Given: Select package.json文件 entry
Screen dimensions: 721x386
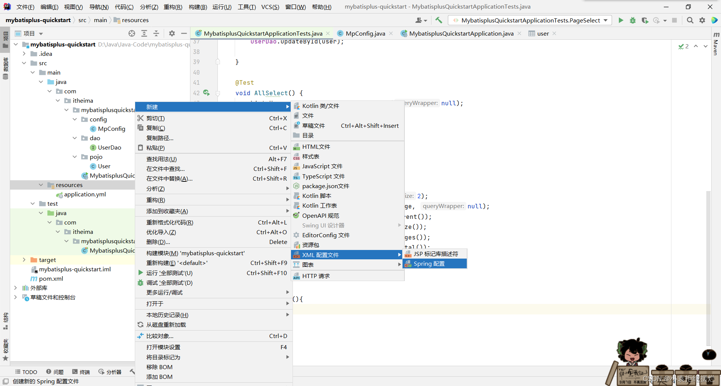Looking at the screenshot, I should 348,186.
